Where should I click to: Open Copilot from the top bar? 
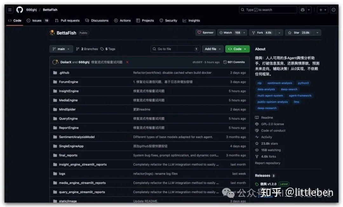(302, 10)
